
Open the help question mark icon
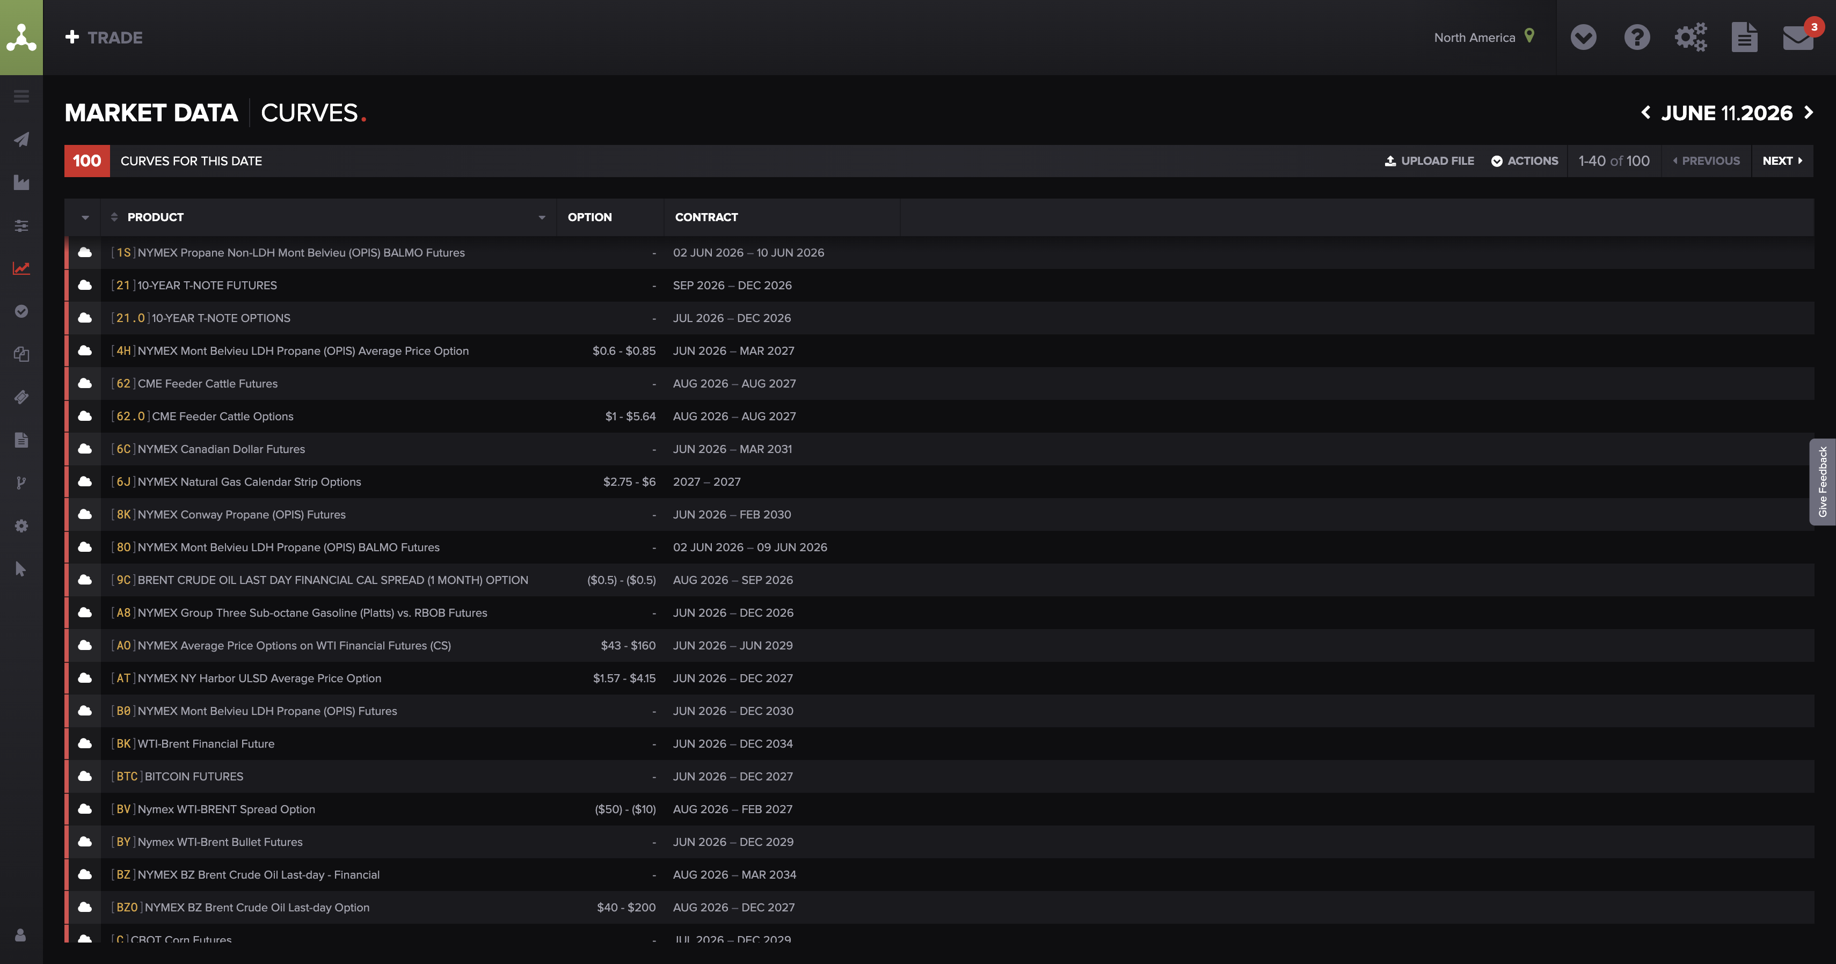[1637, 37]
